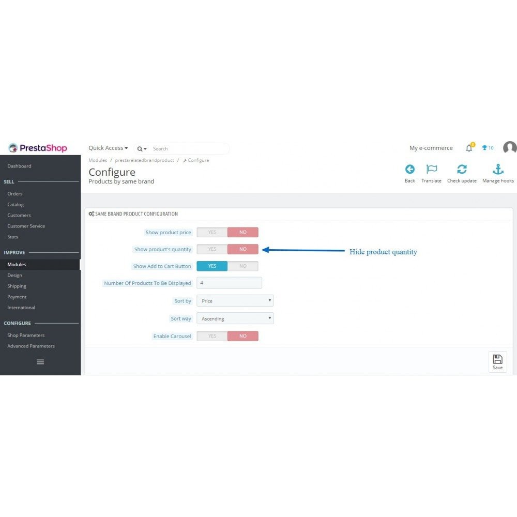The width and height of the screenshot is (517, 517).
Task: Open Shop Parameters in sidebar
Action: pyautogui.click(x=26, y=336)
